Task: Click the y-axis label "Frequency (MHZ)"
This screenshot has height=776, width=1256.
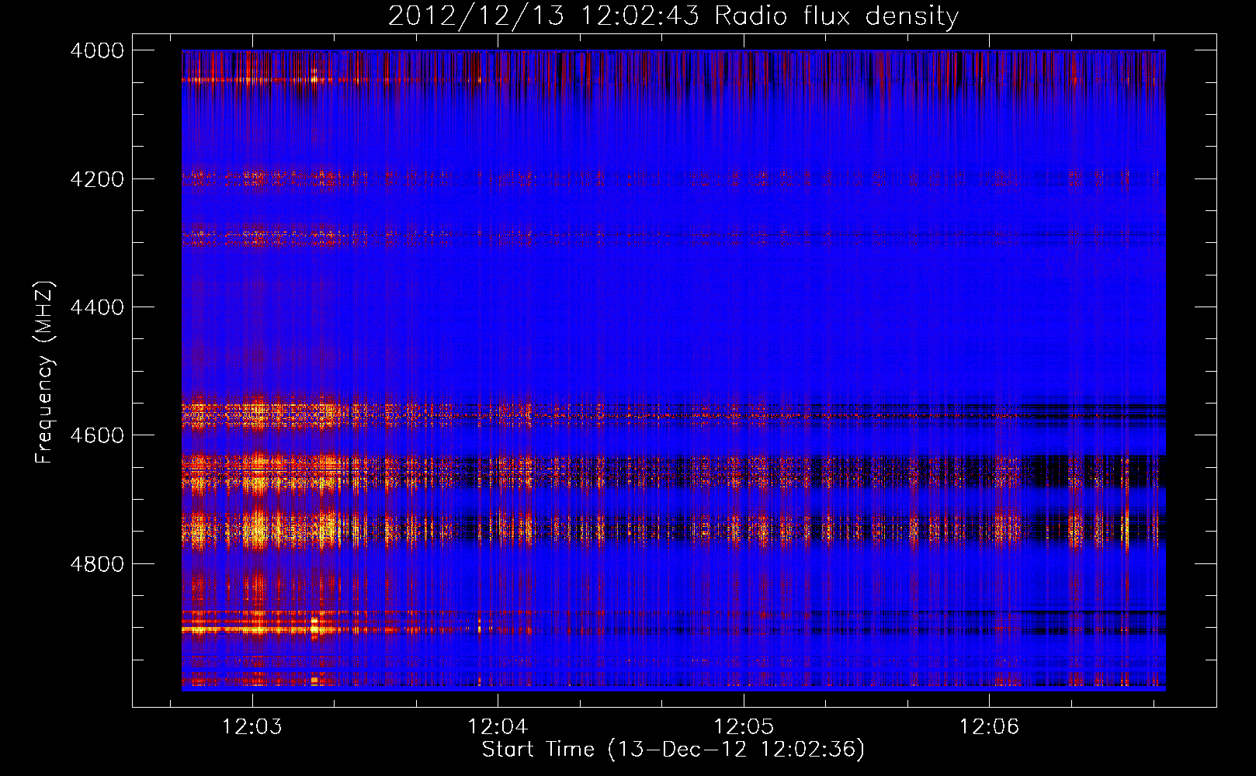Action: 45,372
